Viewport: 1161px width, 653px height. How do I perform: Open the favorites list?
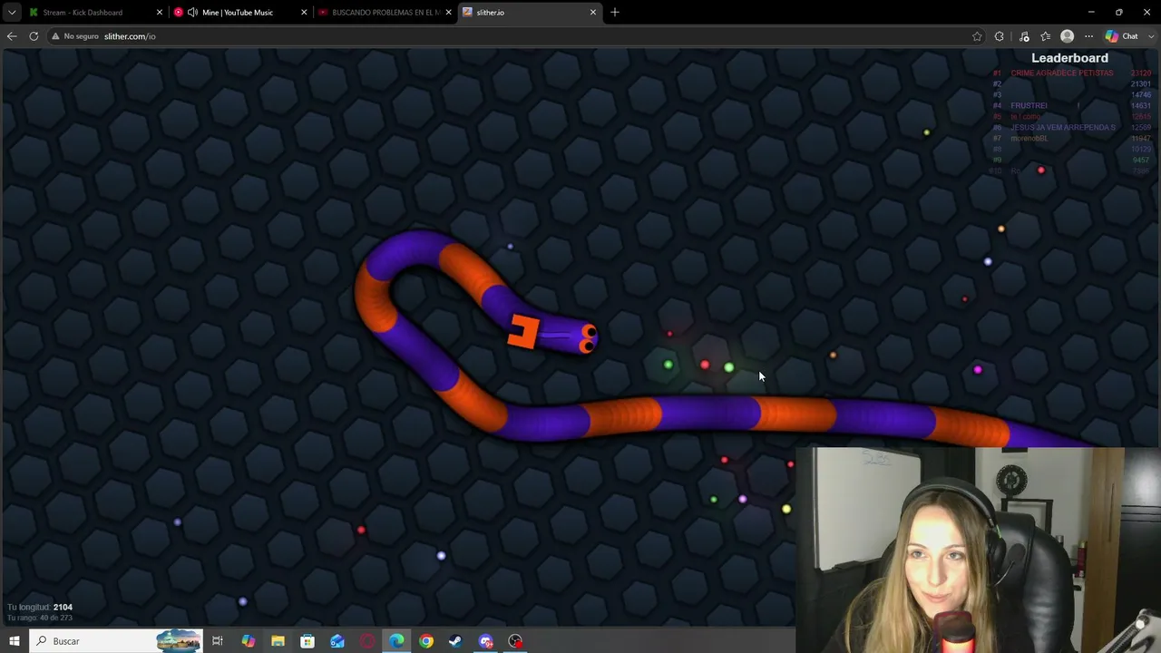tap(1046, 36)
